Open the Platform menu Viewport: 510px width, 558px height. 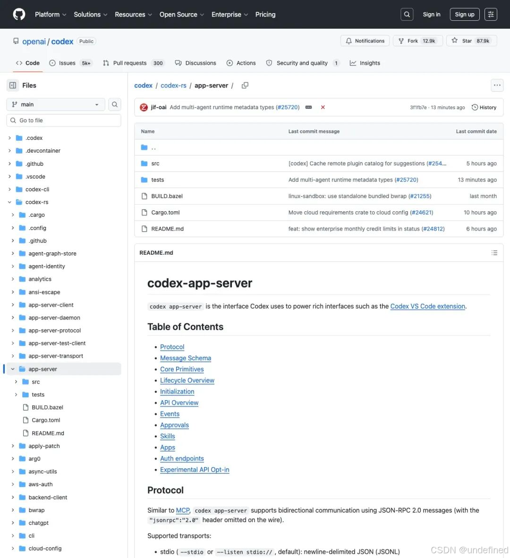tap(51, 14)
